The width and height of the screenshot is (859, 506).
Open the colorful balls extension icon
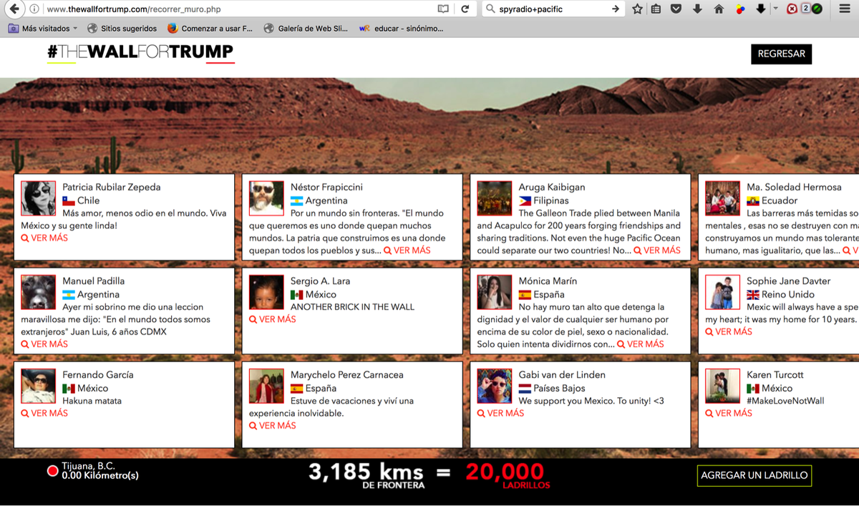coord(740,9)
